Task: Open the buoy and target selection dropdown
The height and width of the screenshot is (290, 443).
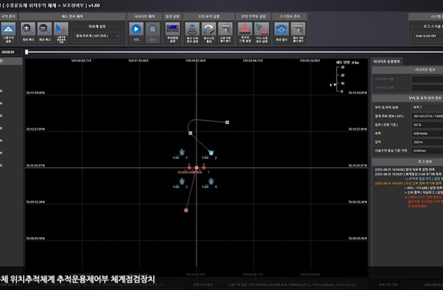Action: click(427, 107)
